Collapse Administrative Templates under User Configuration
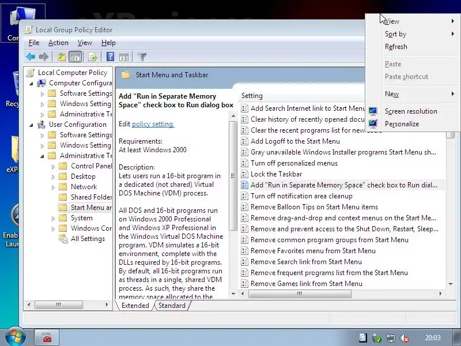The height and width of the screenshot is (346, 461). (x=42, y=156)
